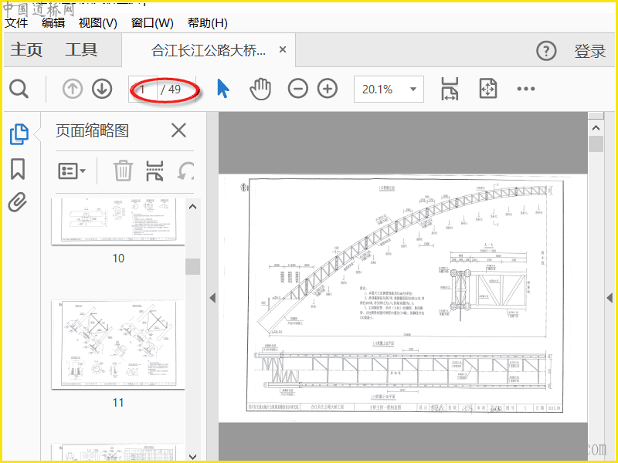Close the 页面缩略图 panel

tap(178, 130)
